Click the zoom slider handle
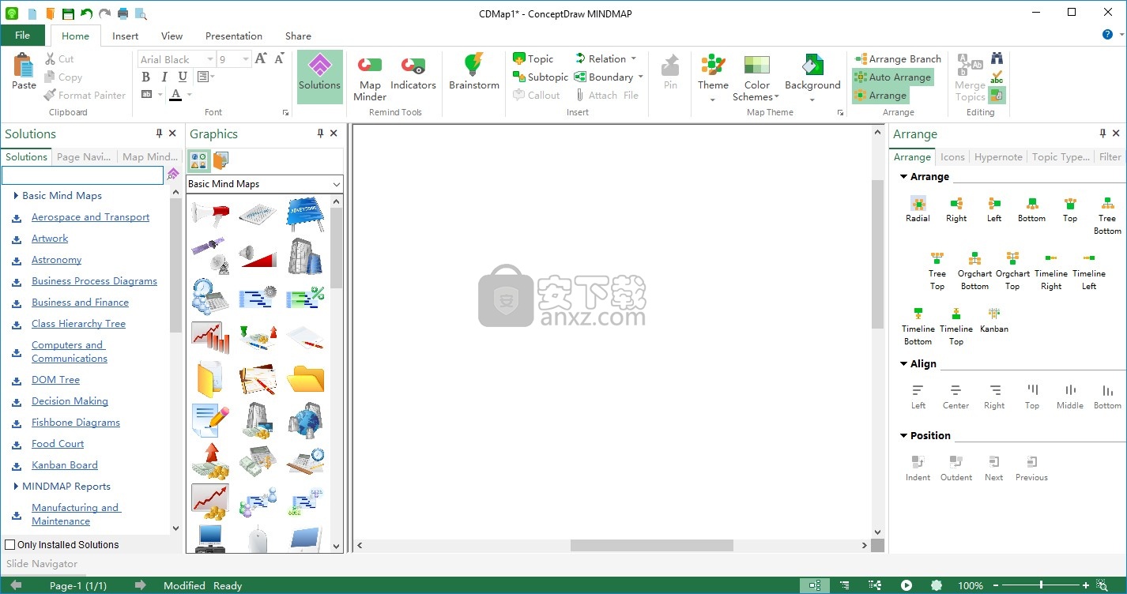The image size is (1127, 594). tap(1041, 585)
